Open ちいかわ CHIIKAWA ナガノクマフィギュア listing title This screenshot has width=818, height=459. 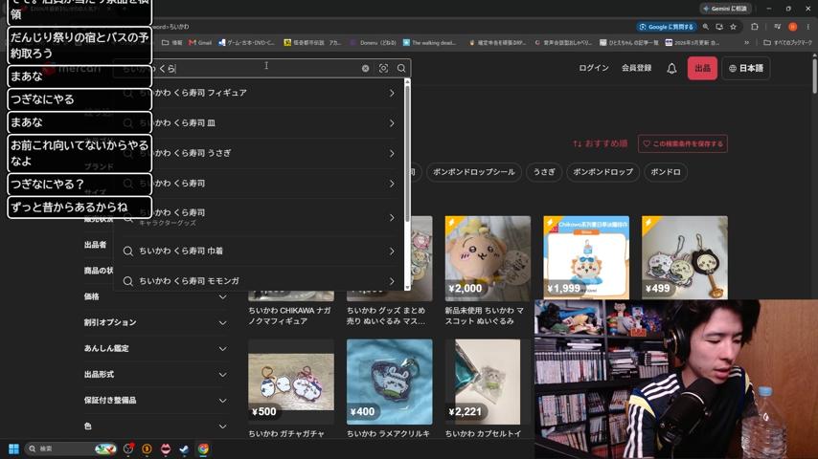[290, 316]
